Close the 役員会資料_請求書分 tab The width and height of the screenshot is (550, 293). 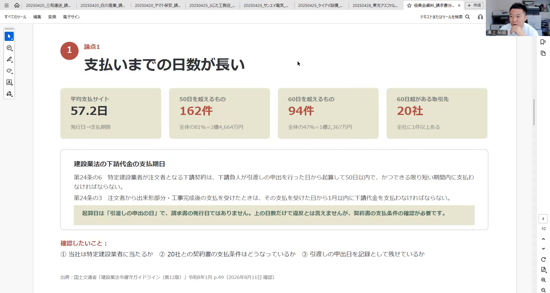coord(459,5)
